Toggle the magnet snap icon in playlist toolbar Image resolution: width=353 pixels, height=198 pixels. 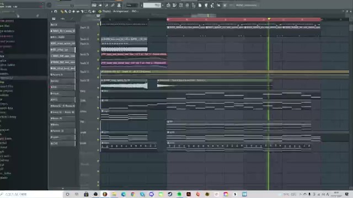[x=56, y=12]
